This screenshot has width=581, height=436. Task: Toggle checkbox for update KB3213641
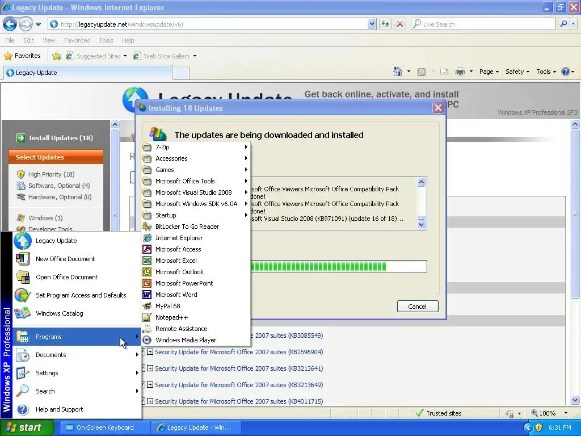142,368
